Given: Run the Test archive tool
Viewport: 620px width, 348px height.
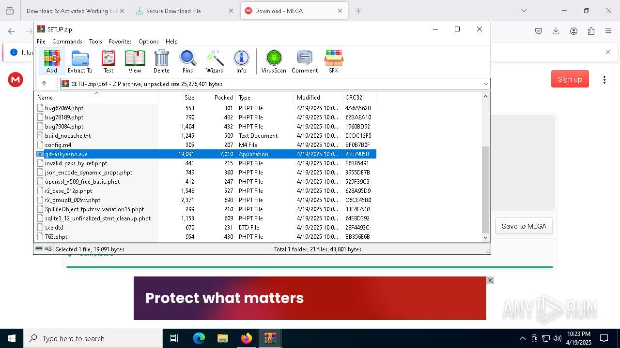Looking at the screenshot, I should point(108,61).
